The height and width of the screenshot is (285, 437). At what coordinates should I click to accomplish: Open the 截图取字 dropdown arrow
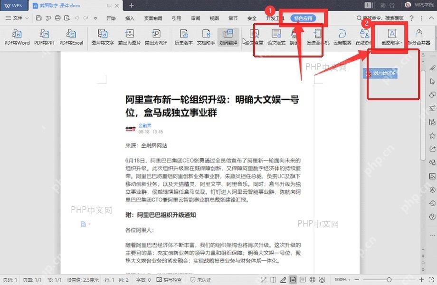[401, 43]
